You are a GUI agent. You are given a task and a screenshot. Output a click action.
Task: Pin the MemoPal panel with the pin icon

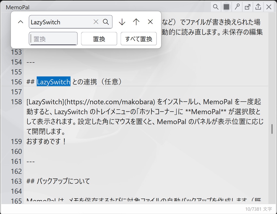coord(237,7)
